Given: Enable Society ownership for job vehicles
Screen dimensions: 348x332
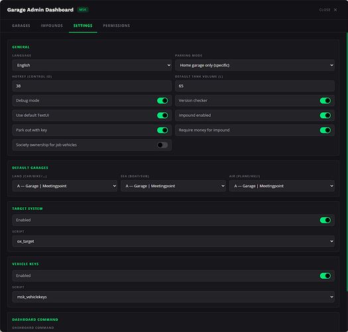Looking at the screenshot, I should [x=162, y=145].
